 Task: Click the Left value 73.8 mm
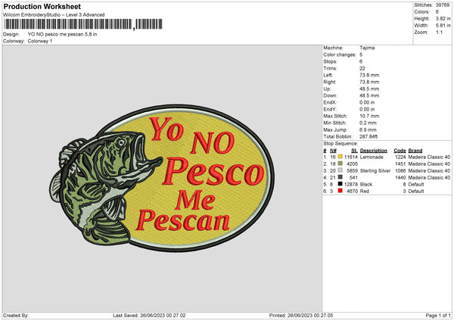pyautogui.click(x=369, y=75)
